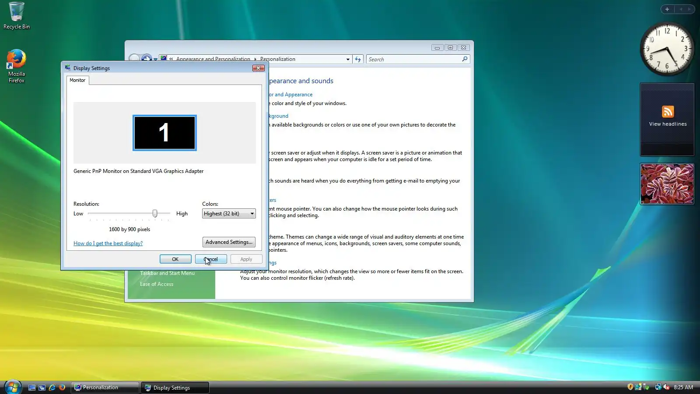Open Taskbar and Start Menu link
Screen dimensions: 700x394
click(167, 273)
